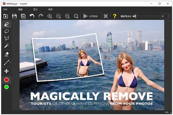Viewport: 173px width, 115px height.
Task: Expand the Guide Line tool dropdown arrow
Action: [x=10, y=63]
